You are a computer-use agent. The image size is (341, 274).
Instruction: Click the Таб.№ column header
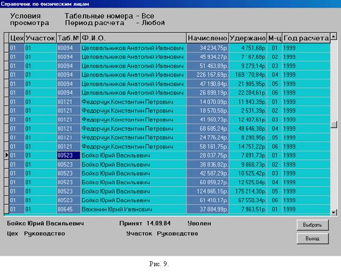68,38
